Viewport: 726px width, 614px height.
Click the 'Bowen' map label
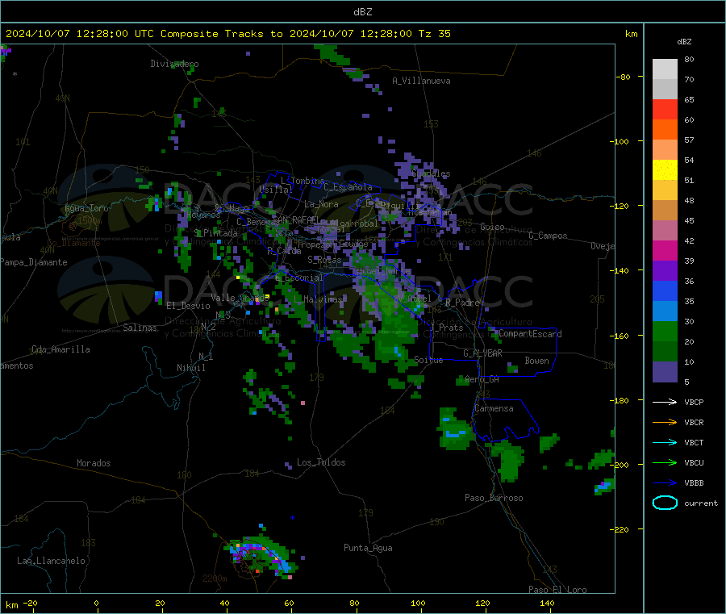536,361
